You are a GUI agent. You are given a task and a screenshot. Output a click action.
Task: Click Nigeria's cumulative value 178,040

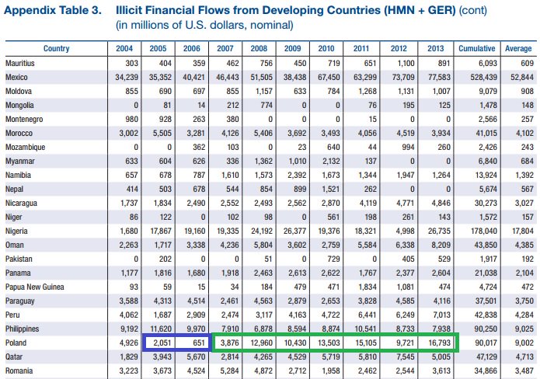pyautogui.click(x=484, y=231)
